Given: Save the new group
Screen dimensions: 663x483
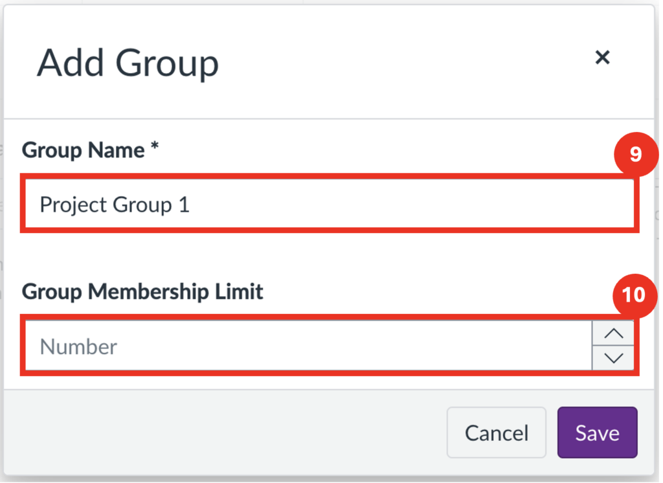Looking at the screenshot, I should coord(597,433).
